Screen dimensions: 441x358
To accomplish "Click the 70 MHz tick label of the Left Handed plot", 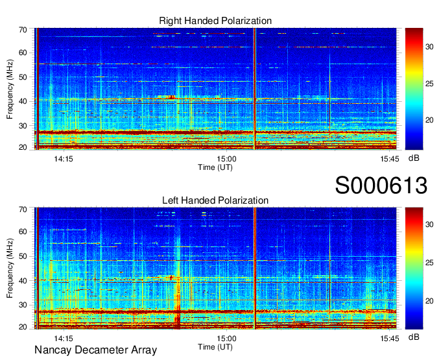I will pyautogui.click(x=23, y=209).
